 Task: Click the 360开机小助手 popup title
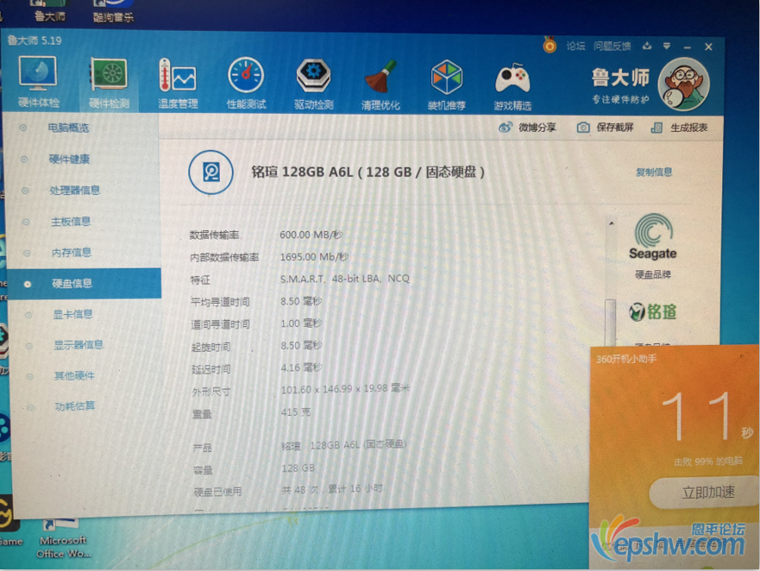(625, 359)
